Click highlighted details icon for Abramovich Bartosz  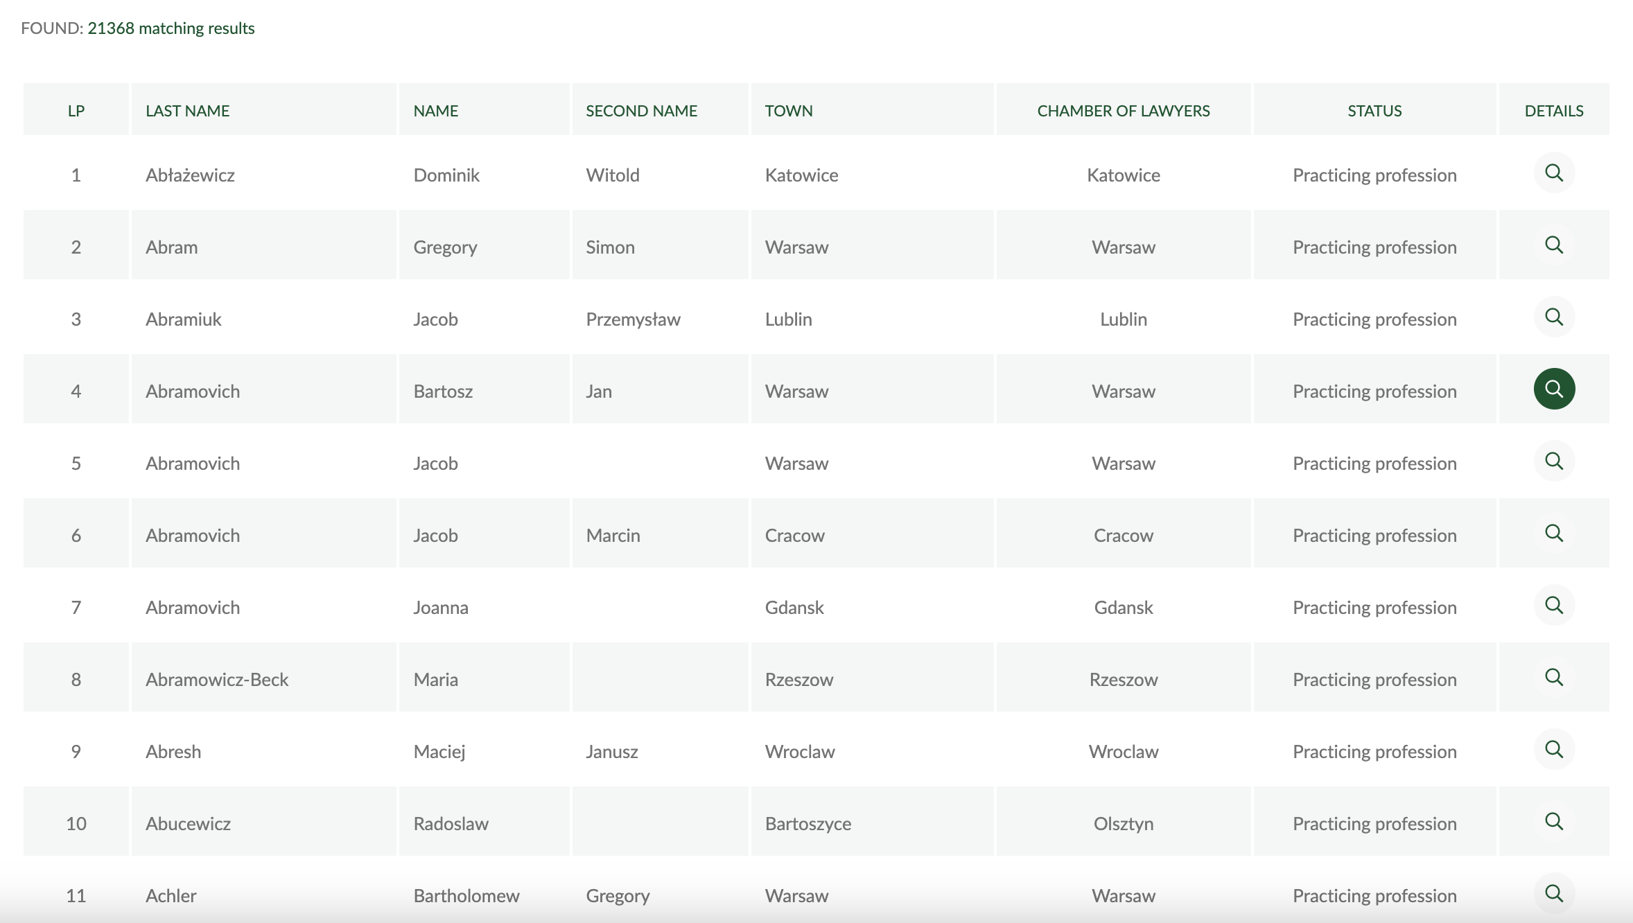coord(1554,389)
